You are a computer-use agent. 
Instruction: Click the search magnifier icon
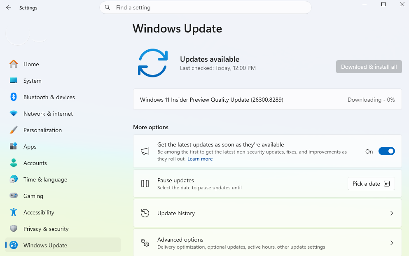click(x=108, y=7)
